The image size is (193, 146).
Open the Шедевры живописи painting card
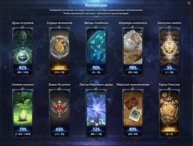(x=133, y=52)
